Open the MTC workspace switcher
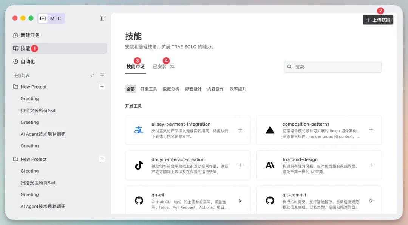 [51, 18]
